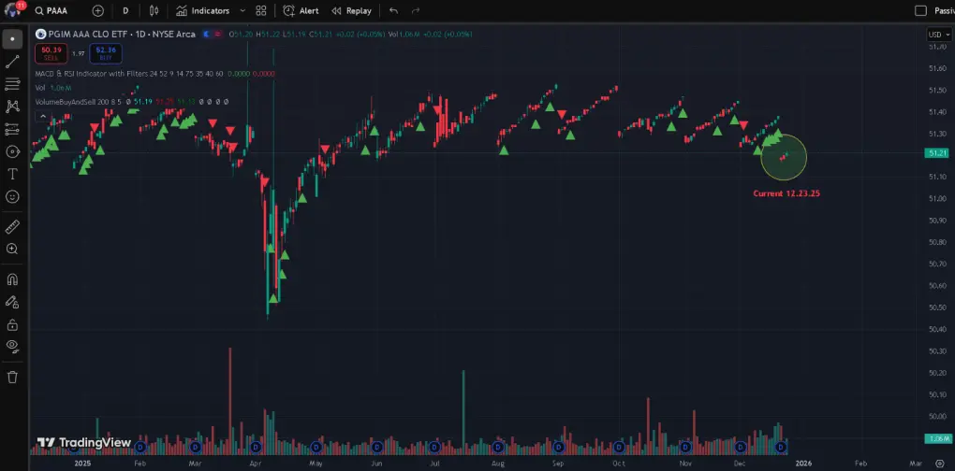
Task: Select the brush and shapes tool
Action: pos(12,151)
